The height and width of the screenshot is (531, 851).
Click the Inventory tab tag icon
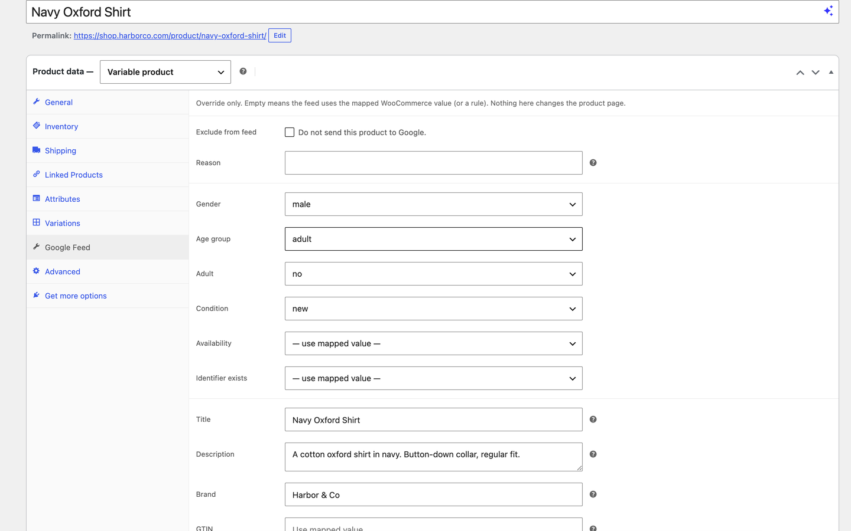pos(37,126)
